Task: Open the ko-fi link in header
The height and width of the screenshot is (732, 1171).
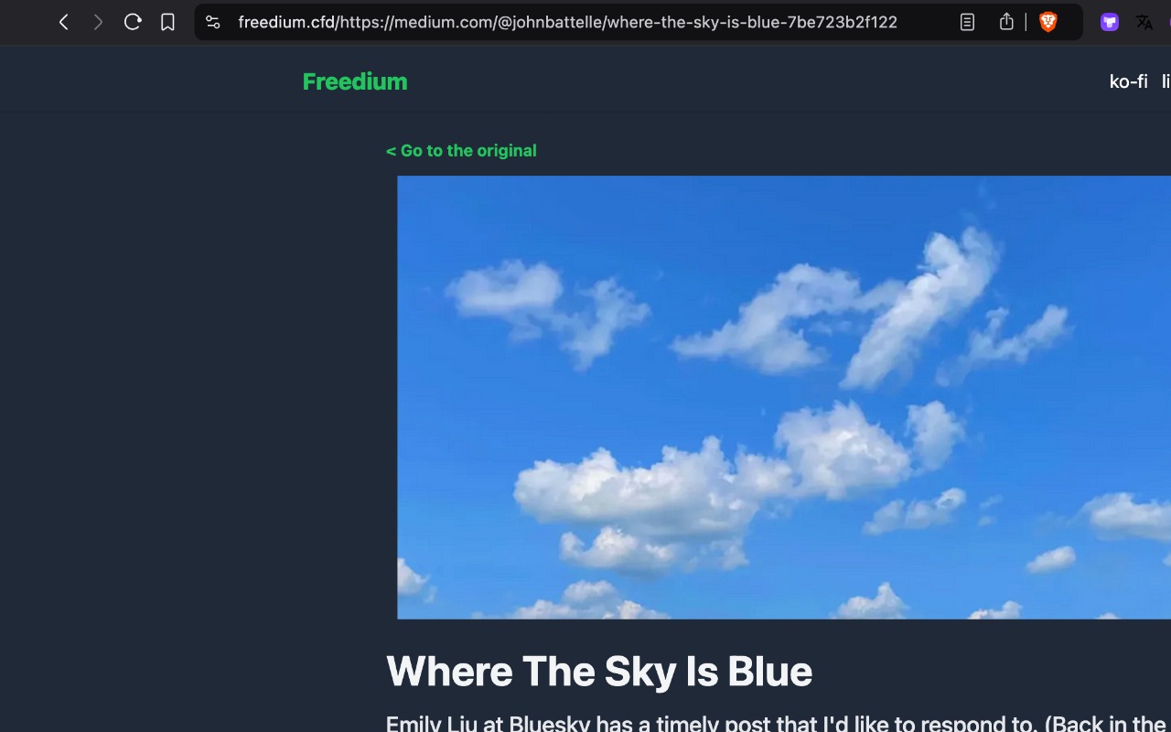Action: (1128, 81)
